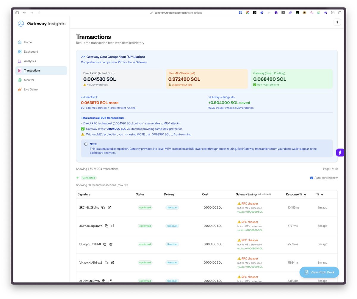Click the Connected status badge
The height and width of the screenshot is (299, 357).
coord(89,178)
